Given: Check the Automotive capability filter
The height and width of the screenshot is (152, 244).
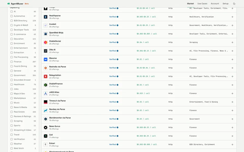Looking at the screenshot, I should pos(11,16).
